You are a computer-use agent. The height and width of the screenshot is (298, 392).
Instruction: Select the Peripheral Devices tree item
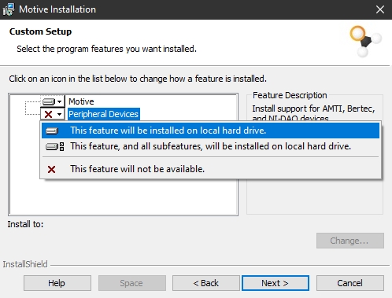103,114
